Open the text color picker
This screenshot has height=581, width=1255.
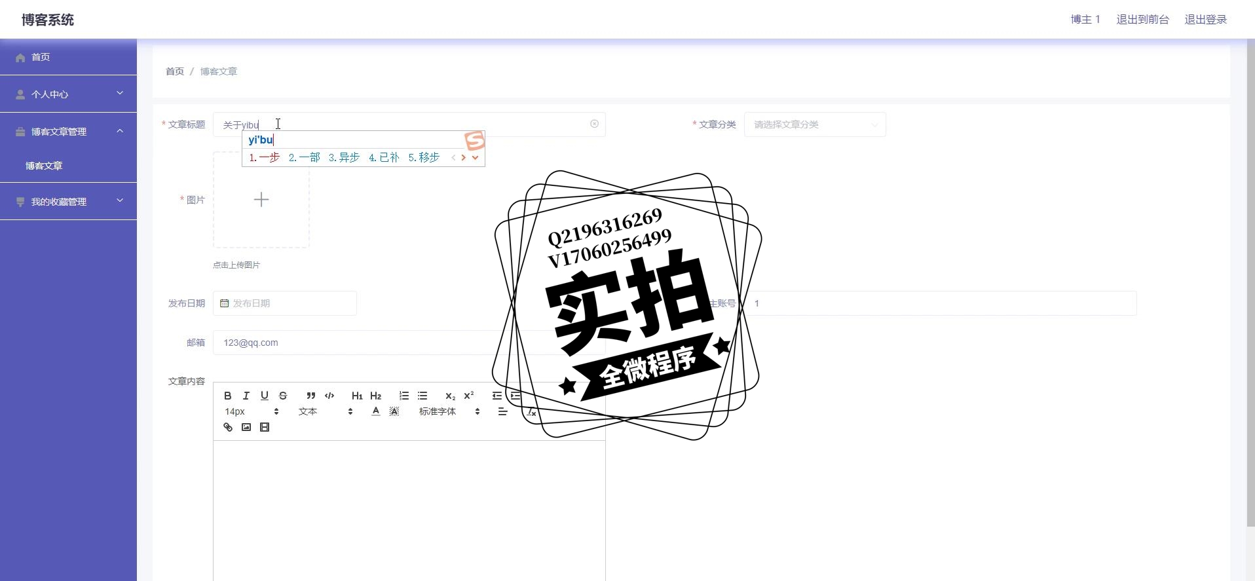coord(375,411)
